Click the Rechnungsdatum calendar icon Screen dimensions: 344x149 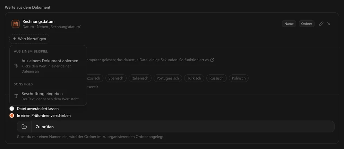point(16,24)
